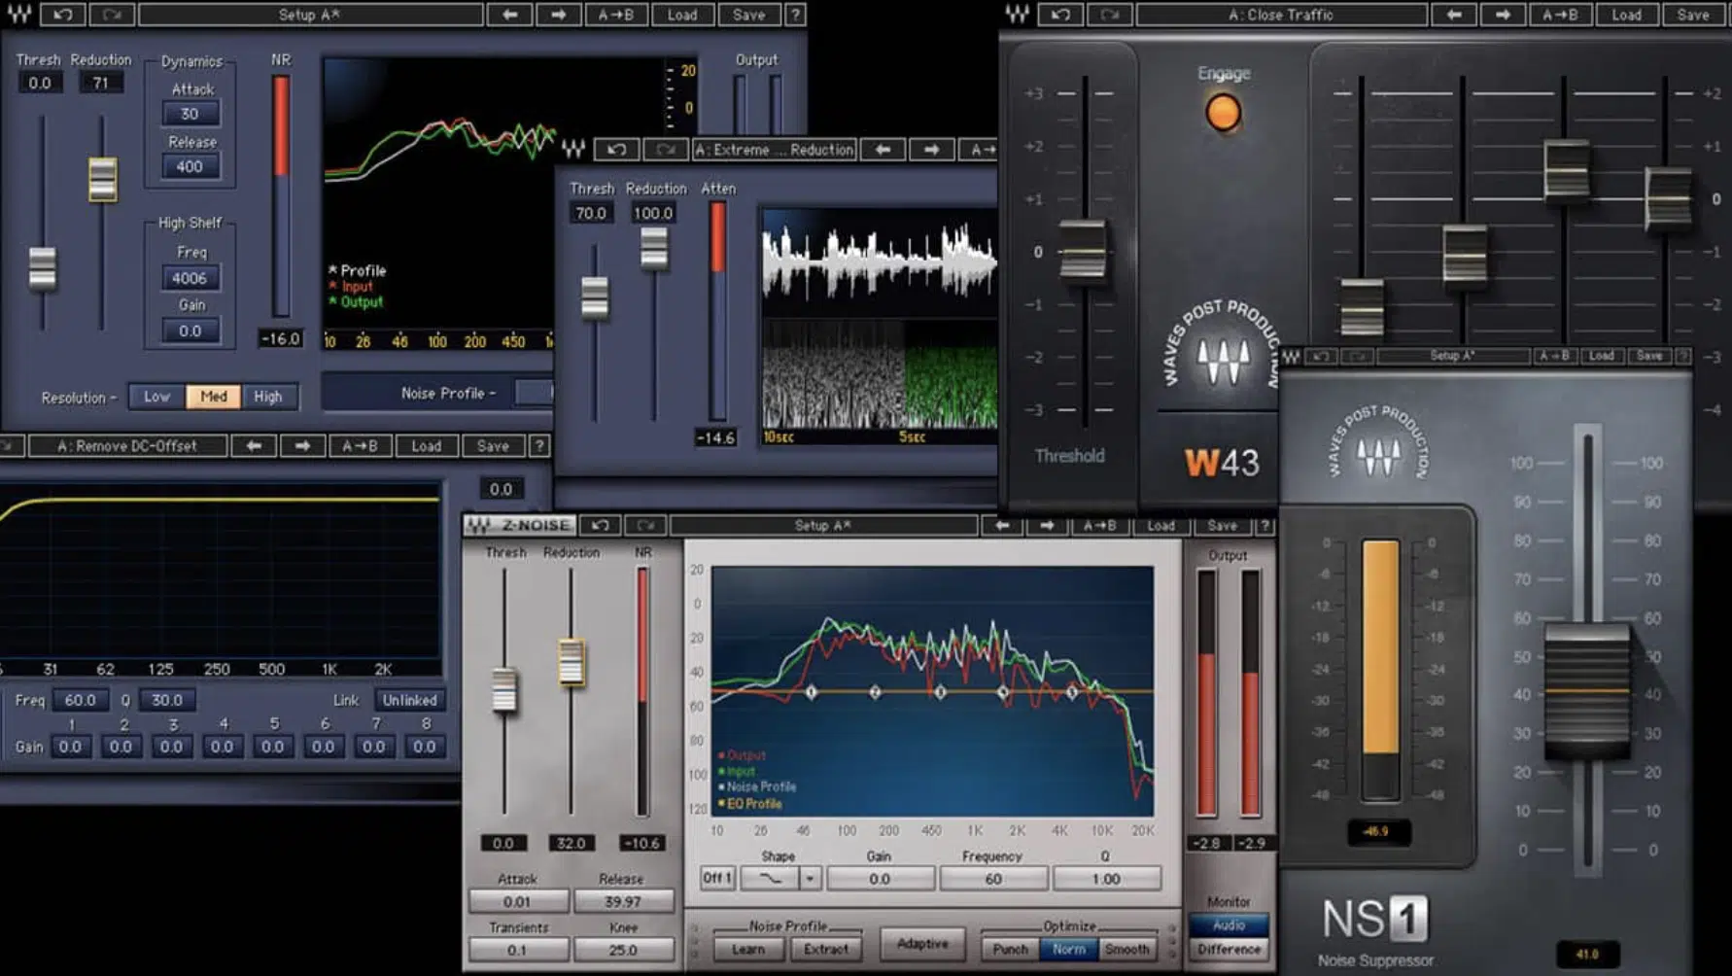
Task: Open A: Close Traffic preset menu
Action: (1281, 15)
